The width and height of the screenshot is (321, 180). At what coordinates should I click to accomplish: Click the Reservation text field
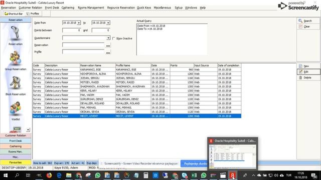tap(84, 45)
